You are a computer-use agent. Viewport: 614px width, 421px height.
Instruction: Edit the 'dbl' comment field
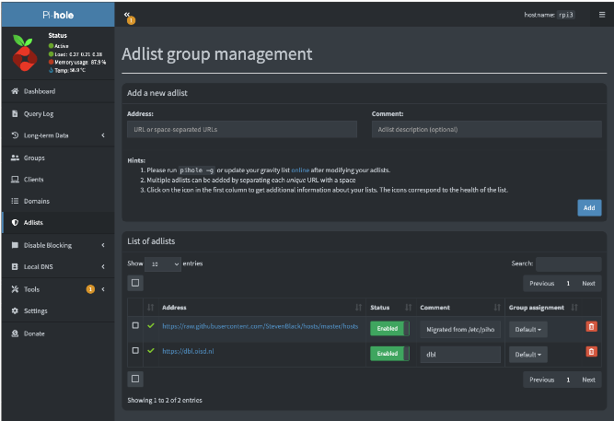(x=460, y=355)
